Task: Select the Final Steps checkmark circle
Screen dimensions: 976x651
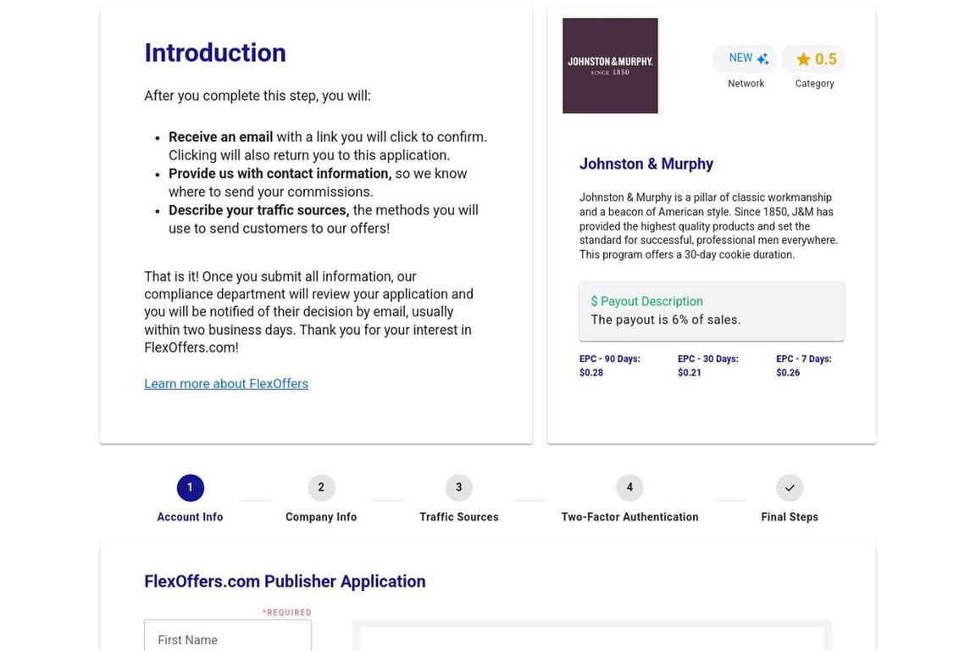Action: (790, 487)
